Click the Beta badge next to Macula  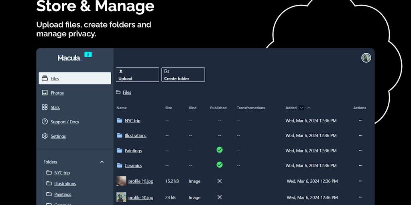(88, 54)
